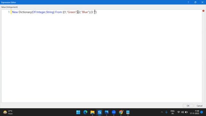This screenshot has height=116, width=206.
Task: Click the String type in expression
Action: coord(50,12)
